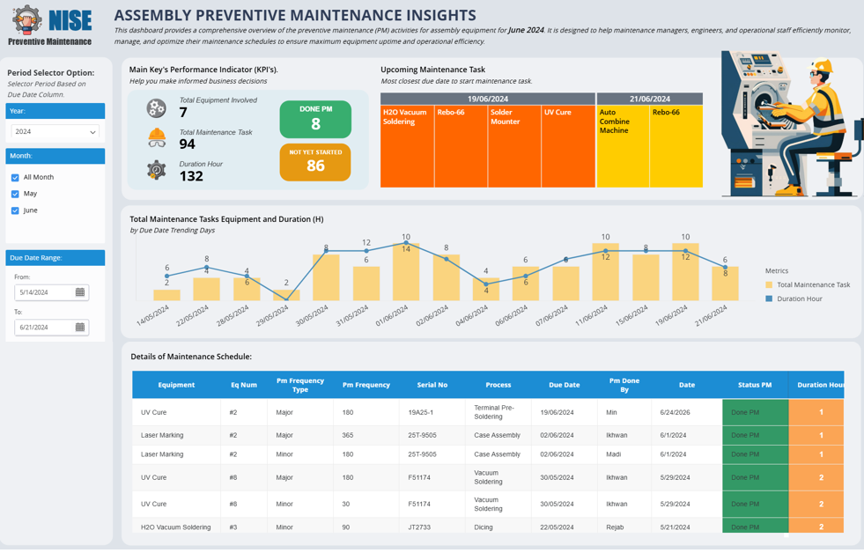
Task: Click the Duration Hour legend color swatch
Action: (x=769, y=299)
